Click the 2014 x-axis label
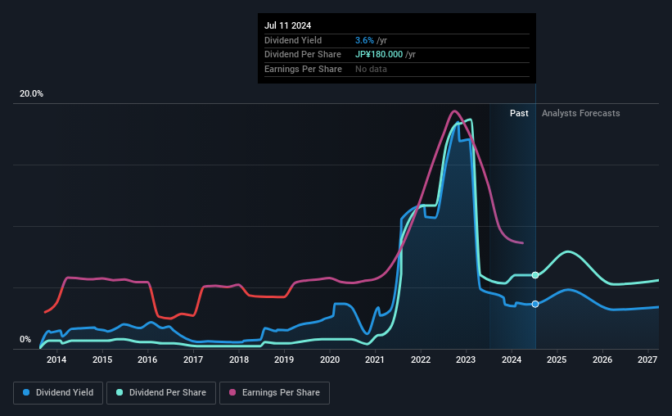This screenshot has height=416, width=672. click(56, 359)
